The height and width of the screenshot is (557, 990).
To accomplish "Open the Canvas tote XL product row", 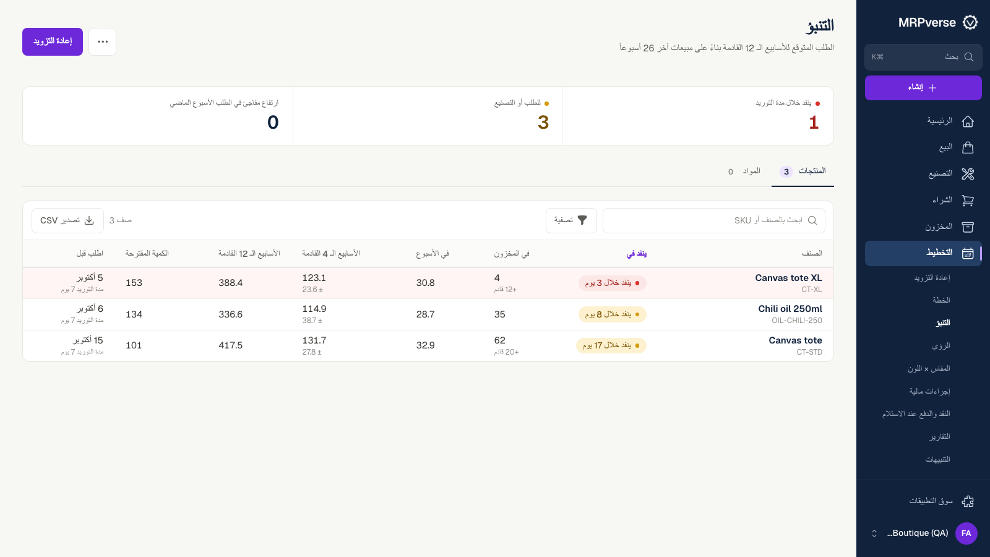I will pyautogui.click(x=428, y=283).
